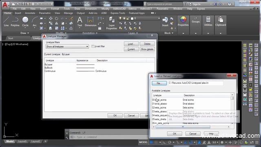This screenshot has height=147, width=261.
Task: Click Delete button in Linetype Manager
Action: [147, 44]
